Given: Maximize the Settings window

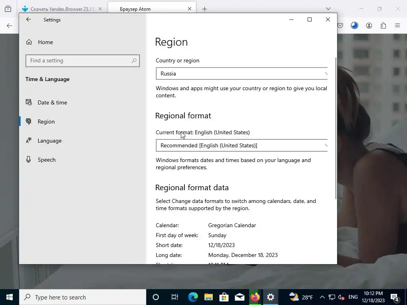Looking at the screenshot, I should (309, 19).
